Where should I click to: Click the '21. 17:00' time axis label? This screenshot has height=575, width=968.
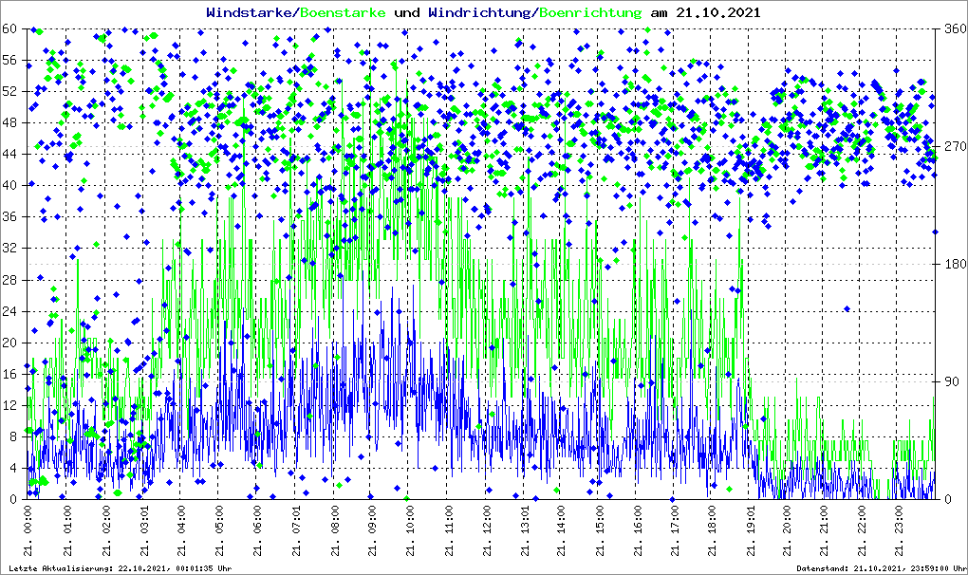[x=676, y=530]
